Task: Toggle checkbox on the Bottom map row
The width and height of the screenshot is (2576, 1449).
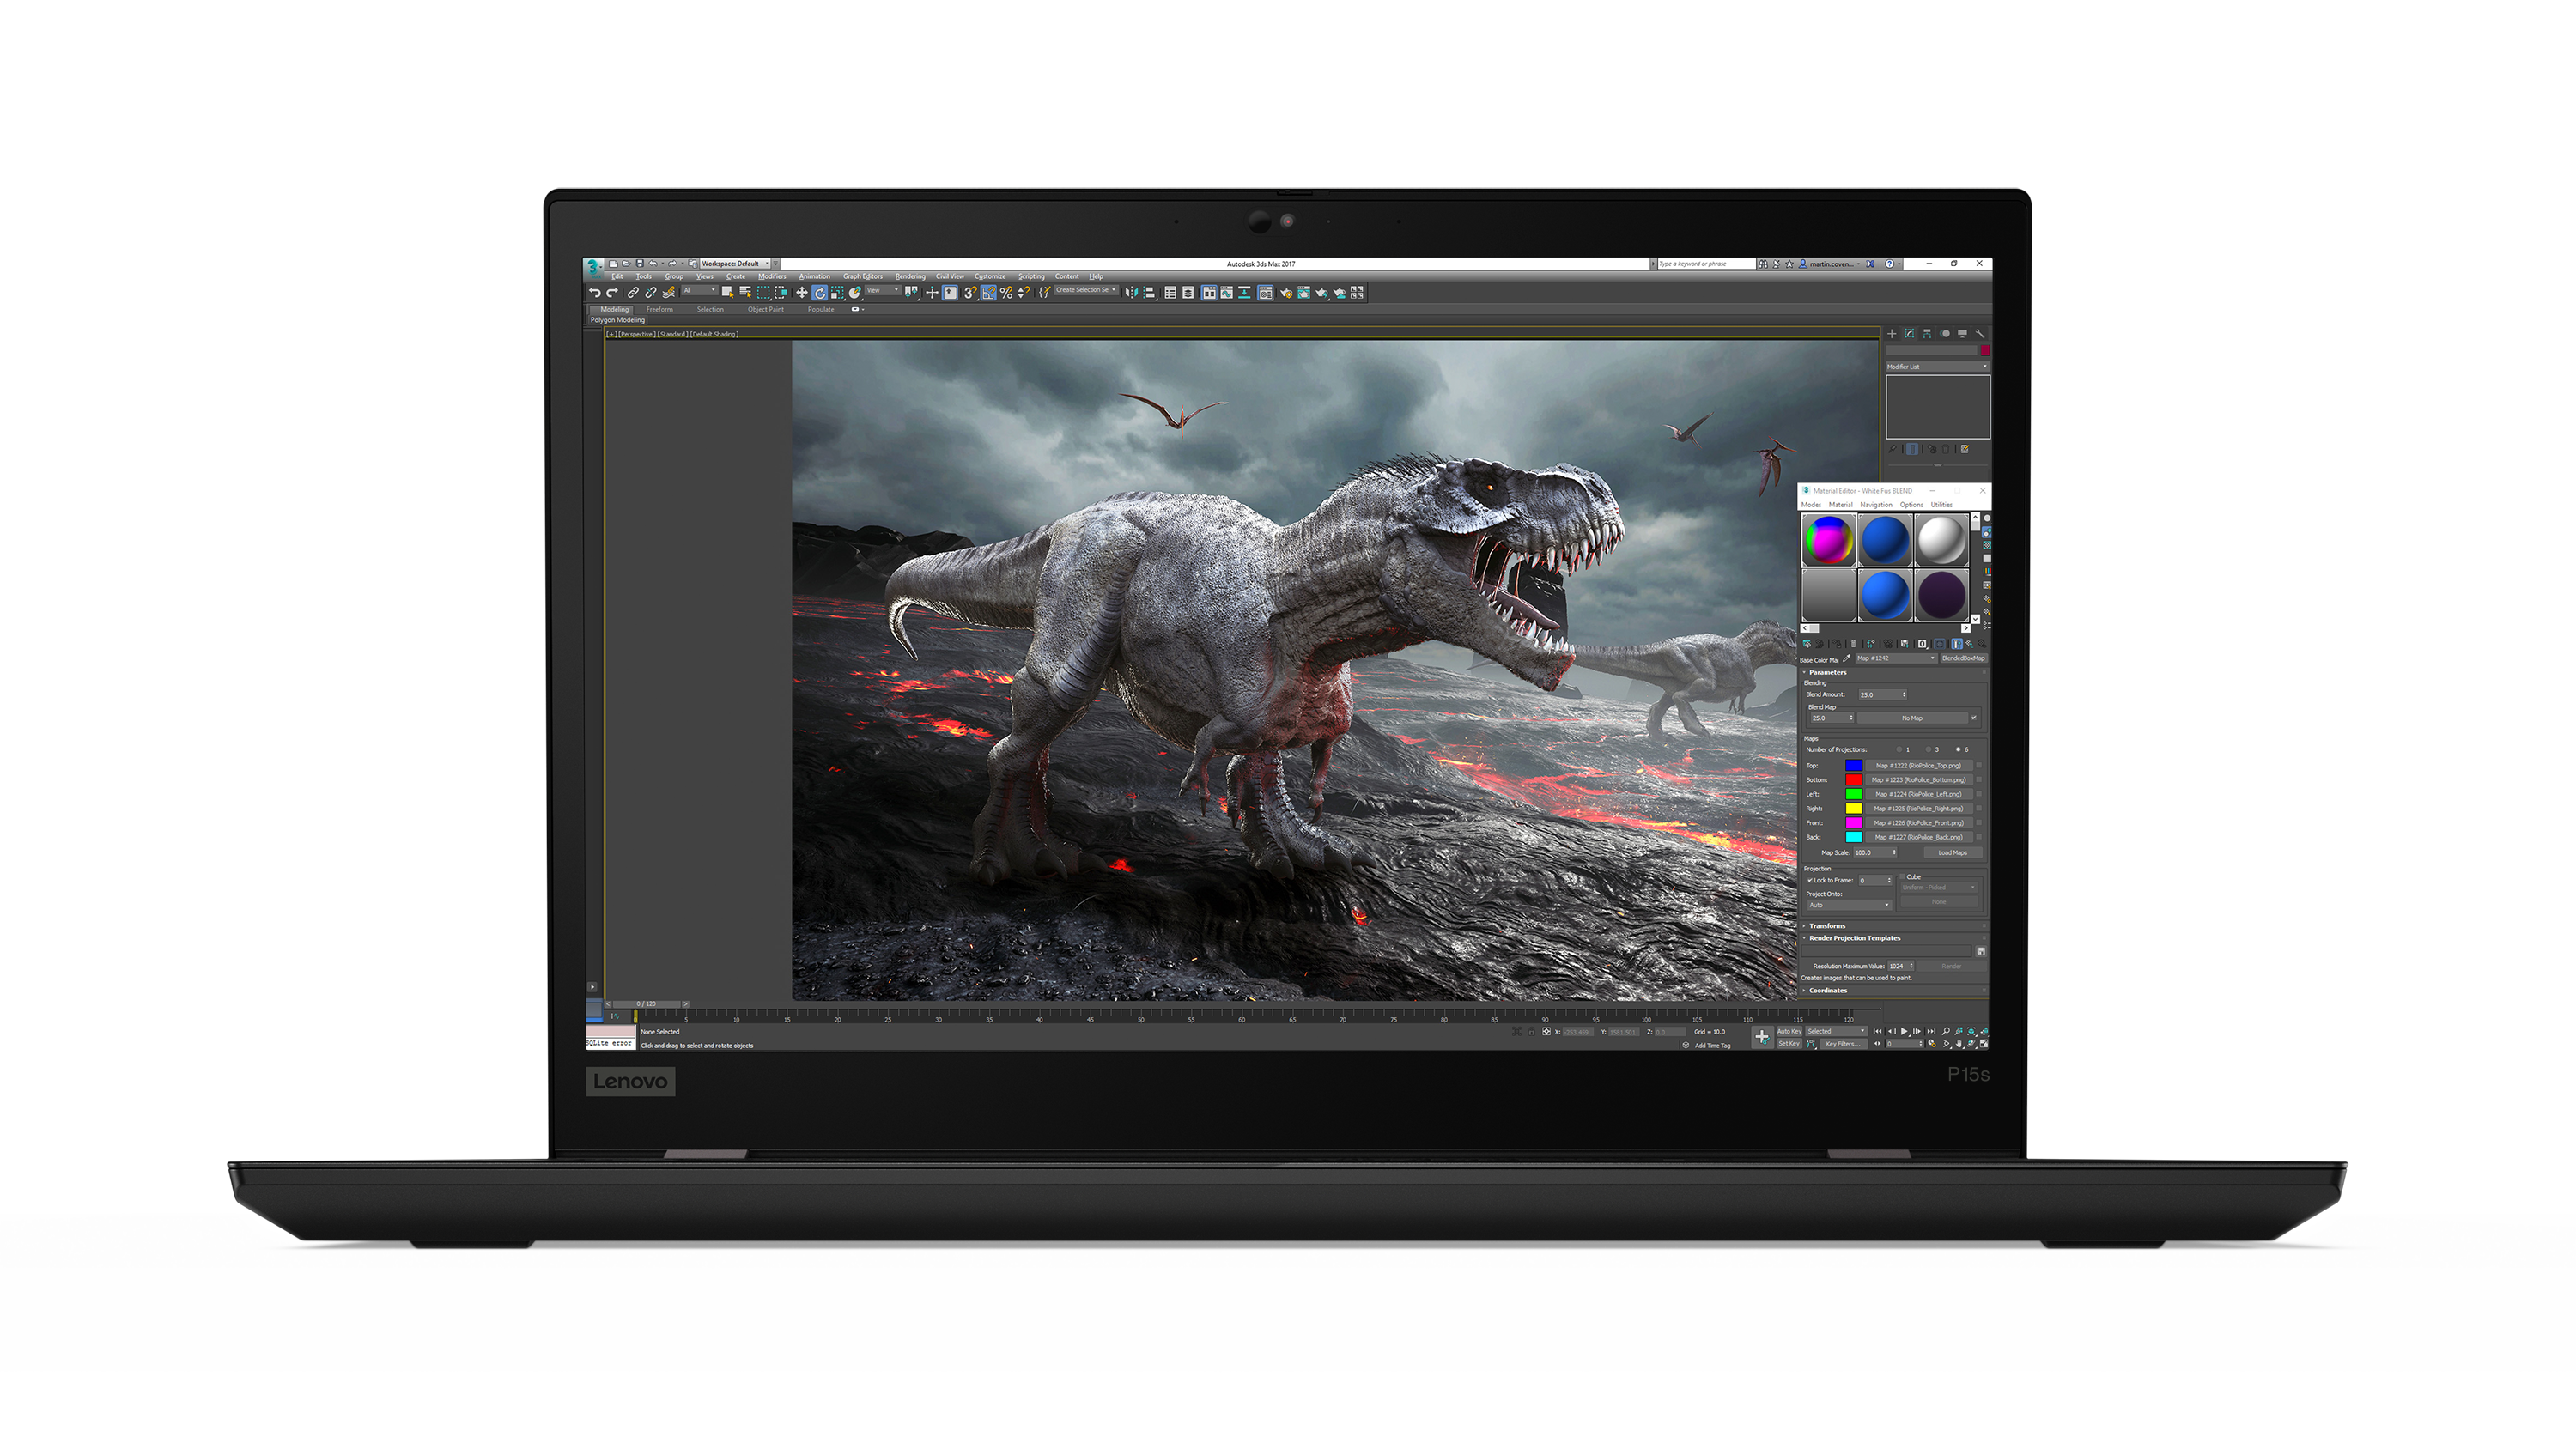Action: (1979, 780)
